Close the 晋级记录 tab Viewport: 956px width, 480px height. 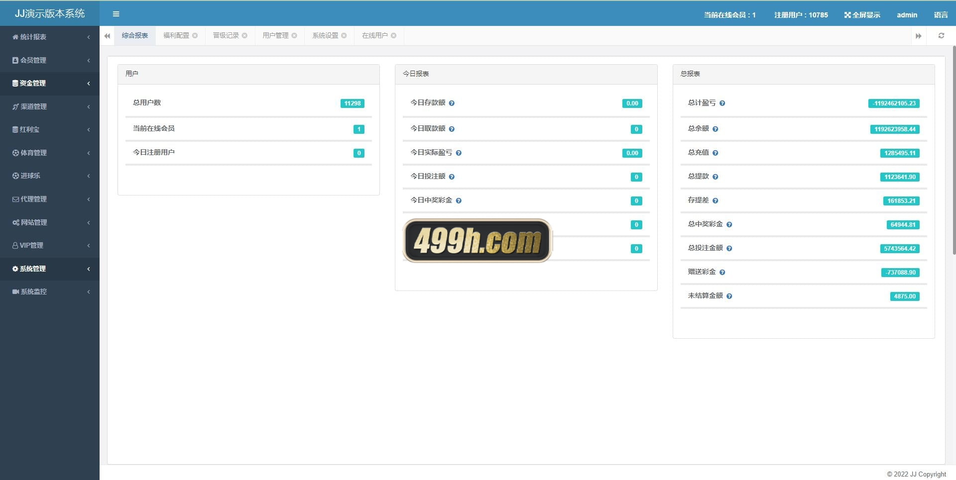click(x=244, y=35)
